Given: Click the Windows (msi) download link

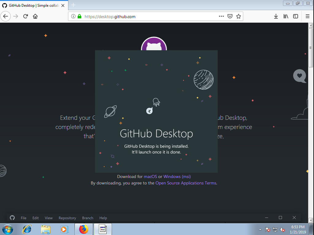Looking at the screenshot, I should point(177,176).
